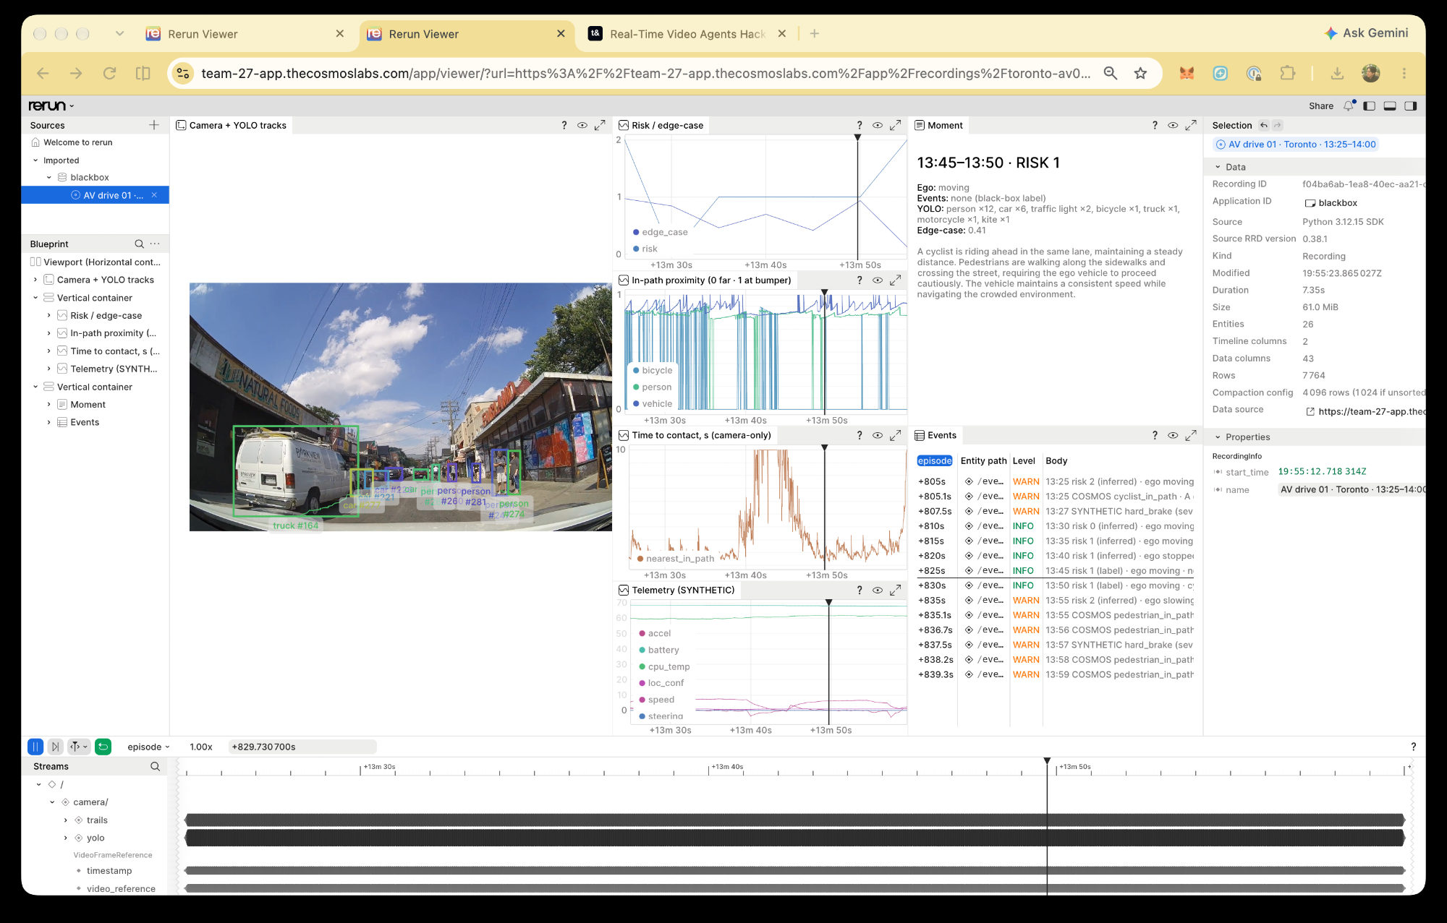Open the Data source URL link
Image resolution: width=1447 pixels, height=923 pixels.
pos(1367,411)
